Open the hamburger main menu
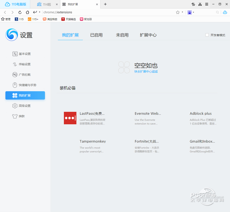 tap(207, 4)
